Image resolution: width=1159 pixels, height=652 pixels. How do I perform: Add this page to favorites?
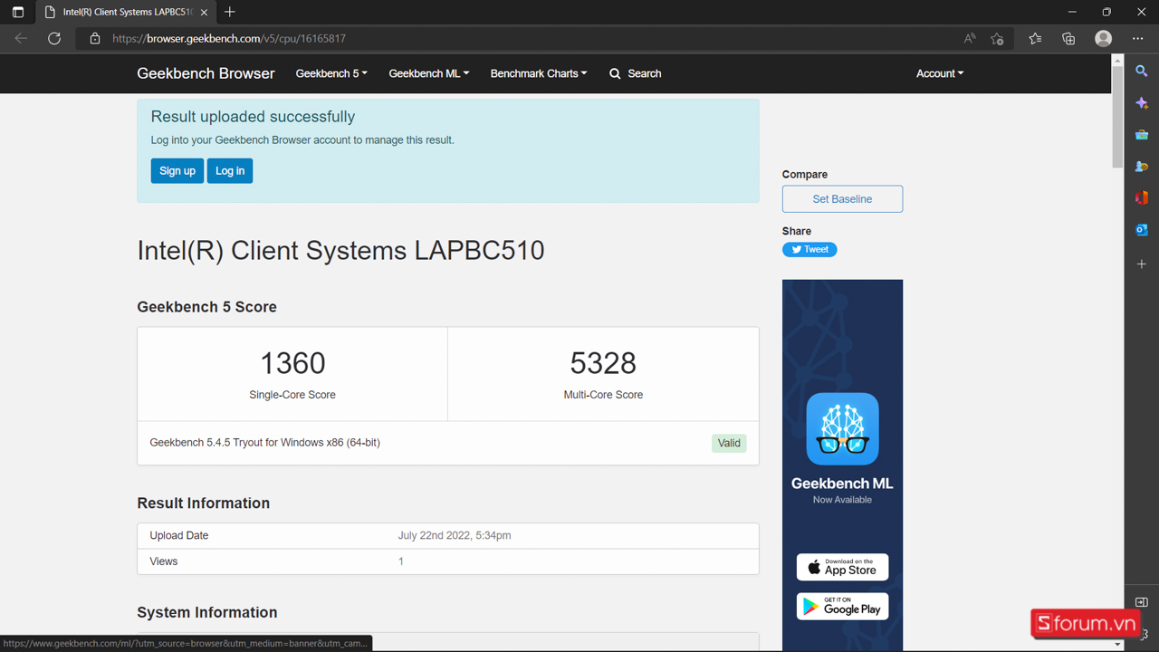pos(997,39)
